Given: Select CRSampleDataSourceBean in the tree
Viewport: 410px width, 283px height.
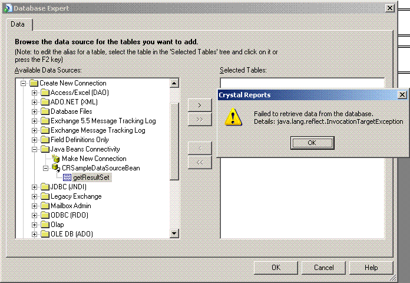Looking at the screenshot, I should [x=101, y=168].
